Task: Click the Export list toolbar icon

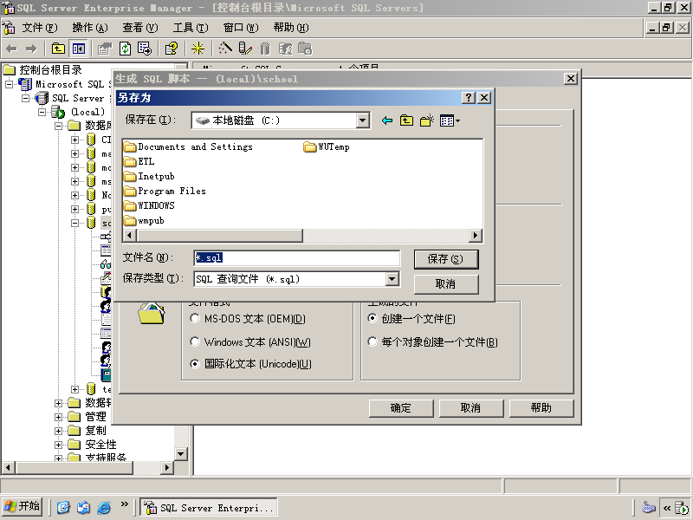Action: [x=145, y=49]
